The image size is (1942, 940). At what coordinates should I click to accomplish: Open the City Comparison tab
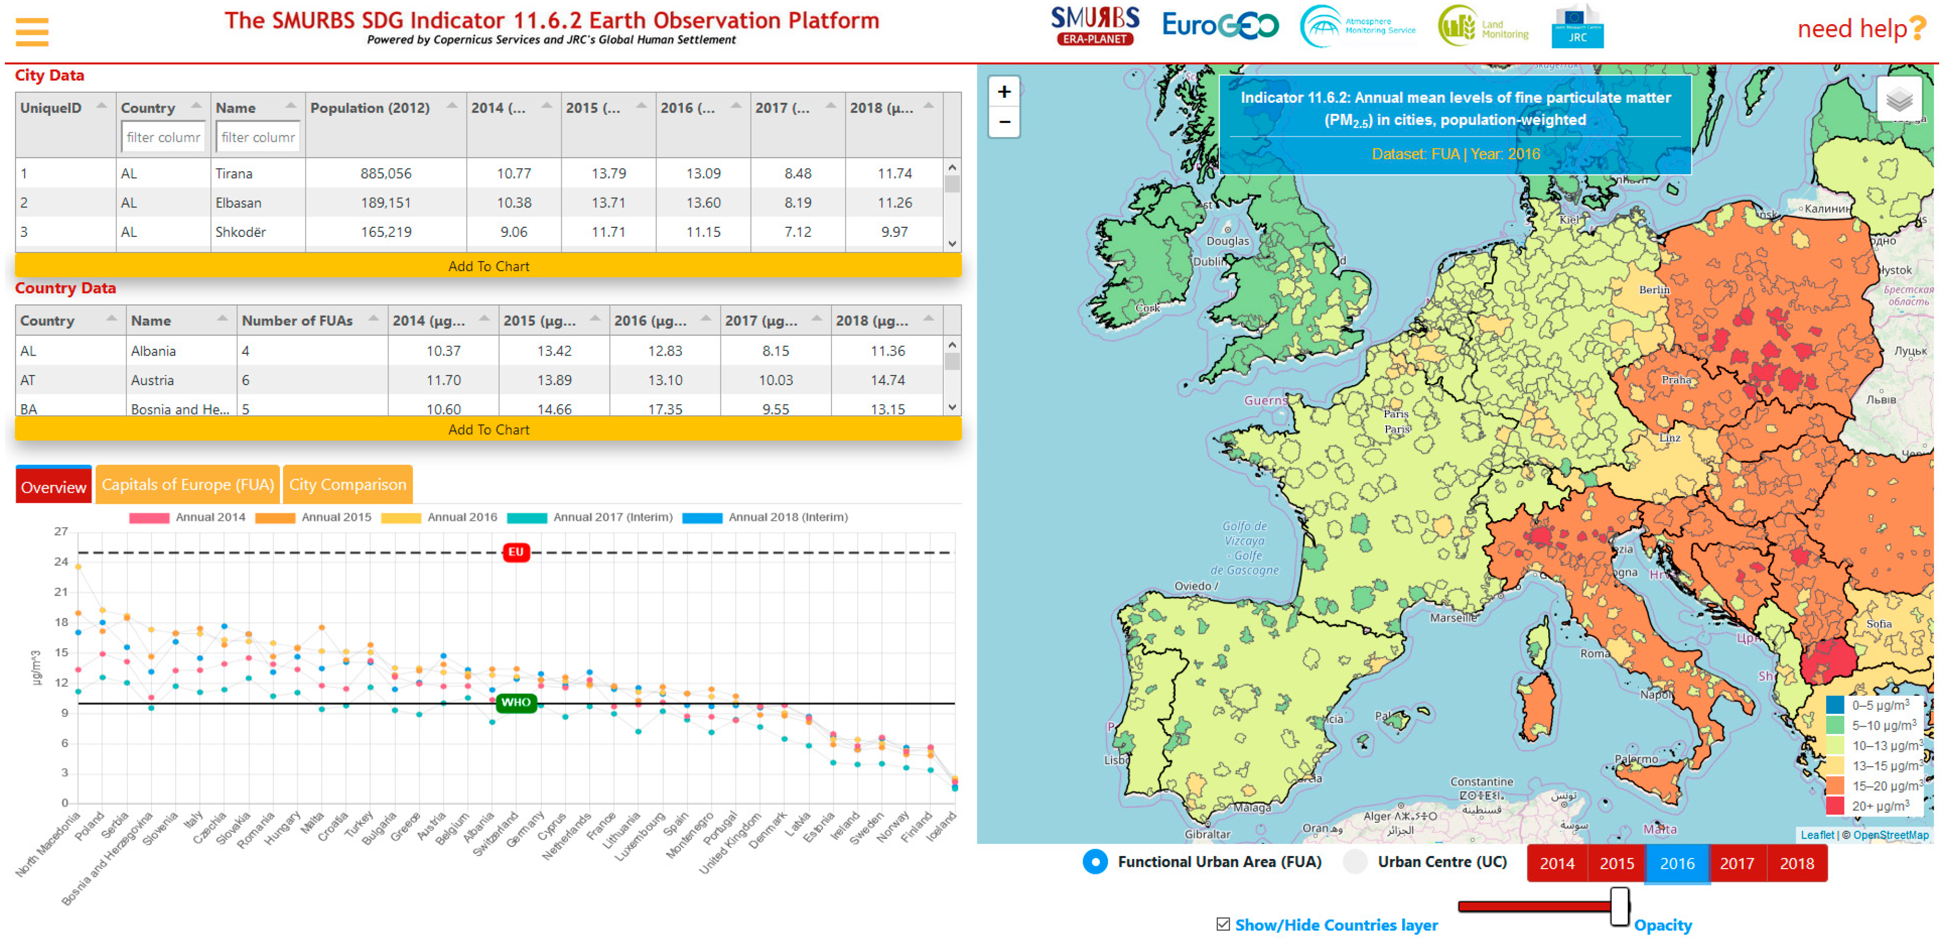tap(347, 484)
